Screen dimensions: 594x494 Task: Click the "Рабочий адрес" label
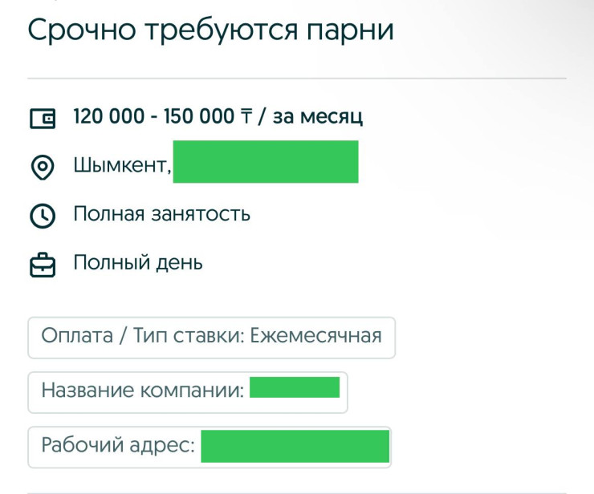tap(118, 445)
